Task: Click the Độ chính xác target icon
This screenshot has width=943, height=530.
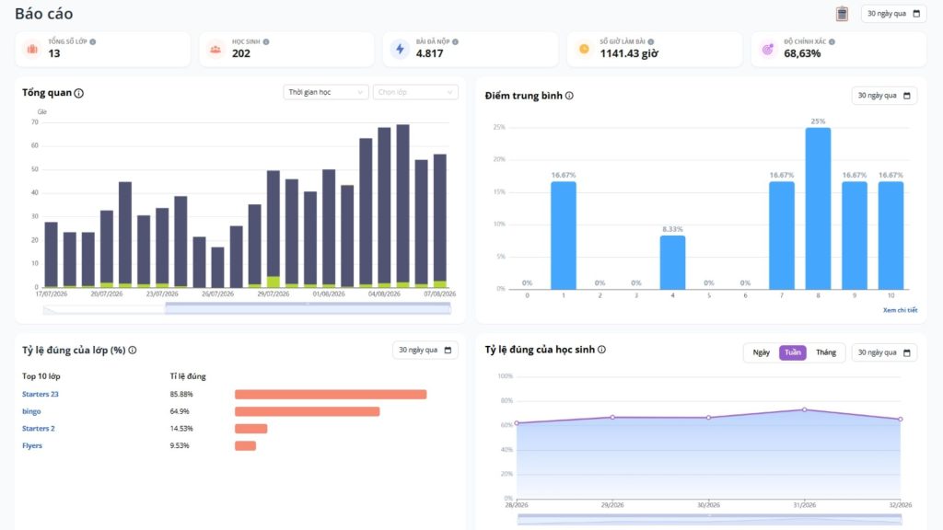Action: coord(768,49)
